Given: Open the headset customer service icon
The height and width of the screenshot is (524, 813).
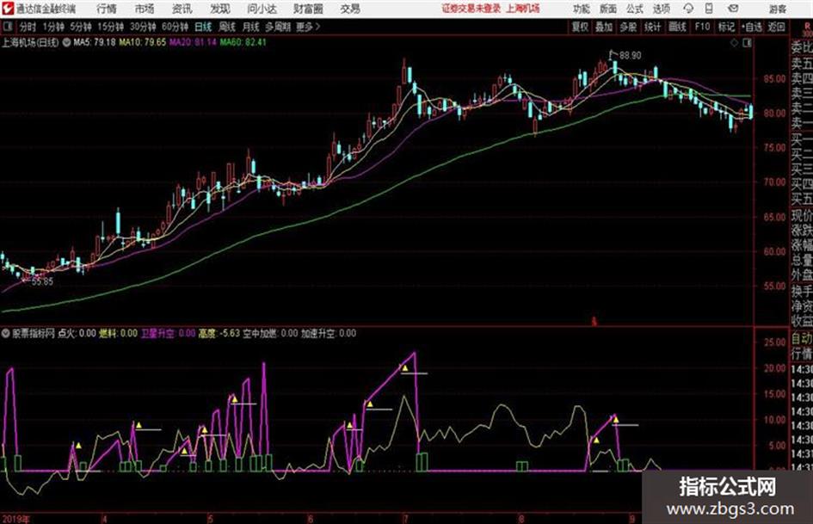Looking at the screenshot, I should [688, 9].
